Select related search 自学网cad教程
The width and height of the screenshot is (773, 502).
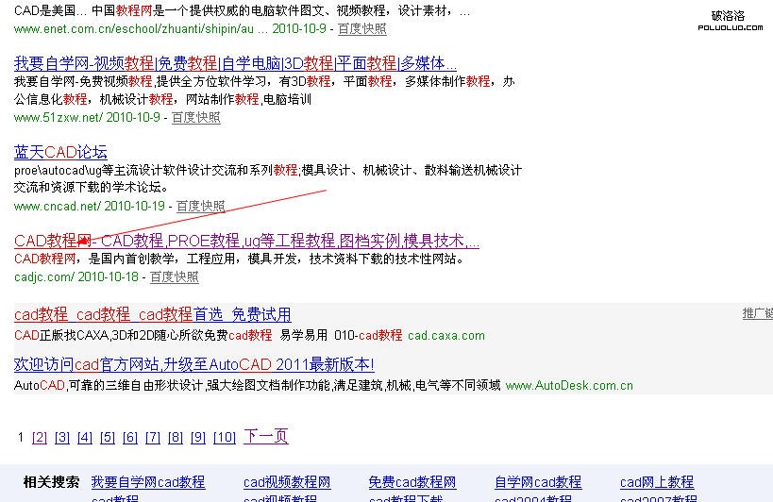[x=537, y=483]
